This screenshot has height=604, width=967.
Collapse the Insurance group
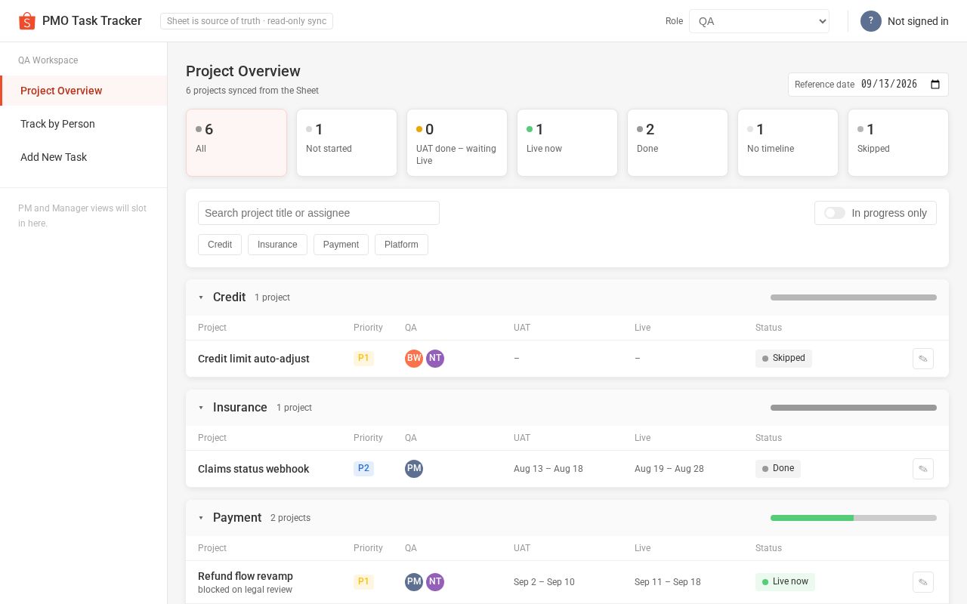[x=201, y=408]
